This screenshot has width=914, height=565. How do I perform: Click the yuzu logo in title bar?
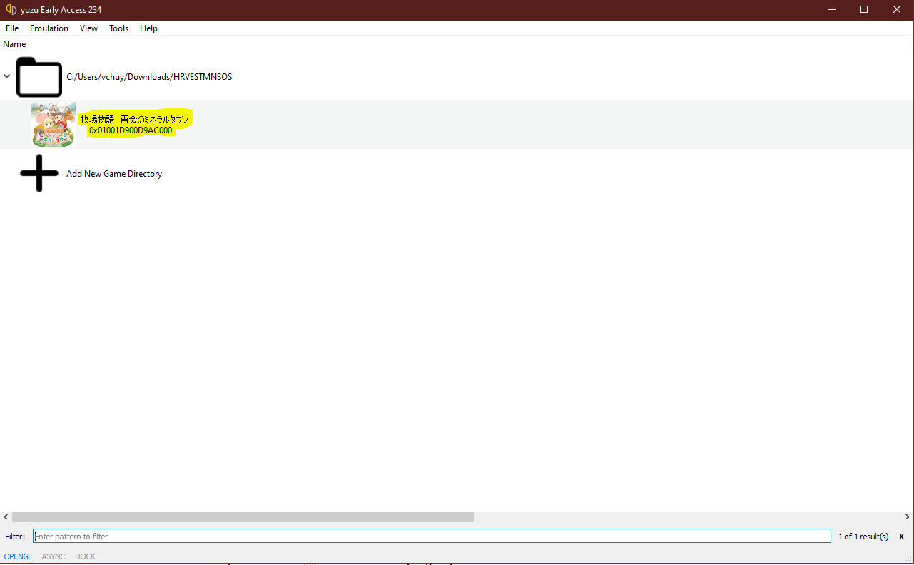point(11,9)
